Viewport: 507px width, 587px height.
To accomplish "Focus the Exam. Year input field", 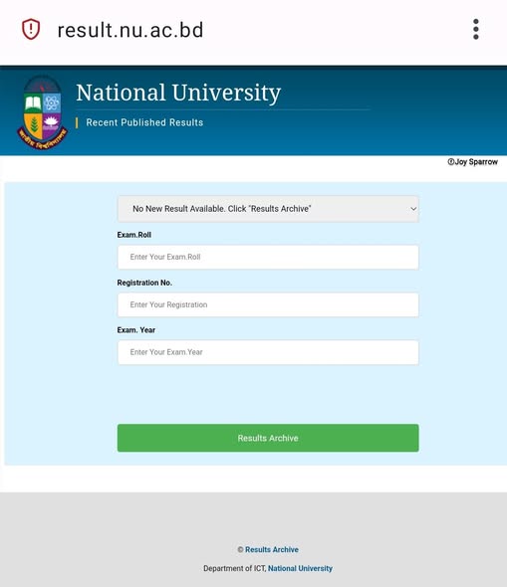I will pos(268,352).
